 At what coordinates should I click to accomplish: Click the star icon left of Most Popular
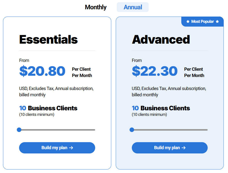tap(188, 22)
